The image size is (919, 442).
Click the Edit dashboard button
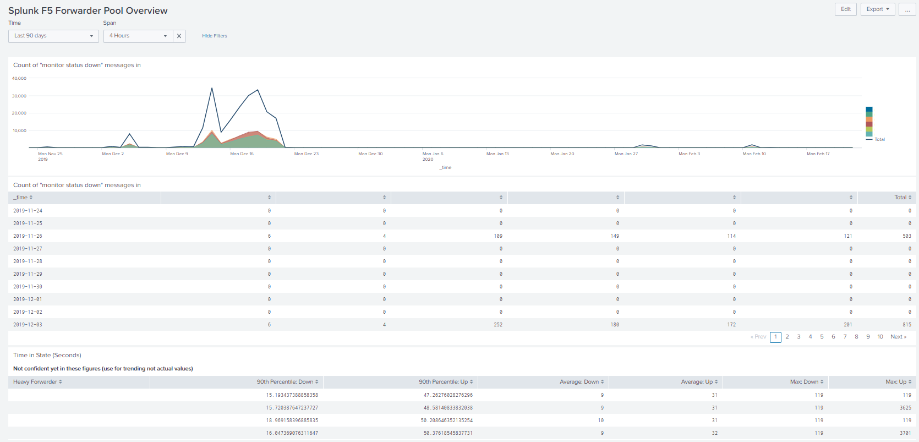point(846,9)
